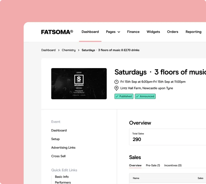Screen dimensions: 206x184
Task: Click the event date and time text
Action: tap(153, 82)
